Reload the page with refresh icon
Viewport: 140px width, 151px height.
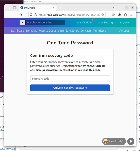21,15
